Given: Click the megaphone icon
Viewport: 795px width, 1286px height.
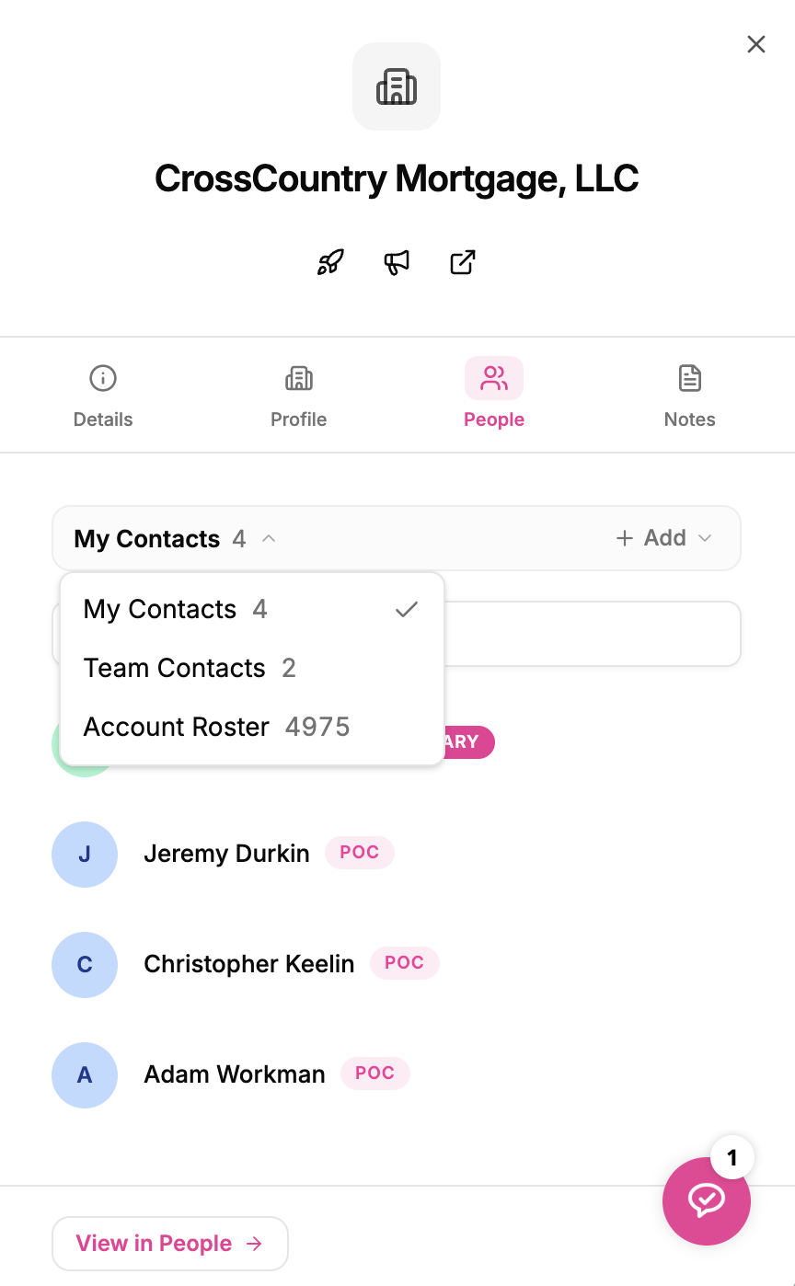Looking at the screenshot, I should coord(397,262).
